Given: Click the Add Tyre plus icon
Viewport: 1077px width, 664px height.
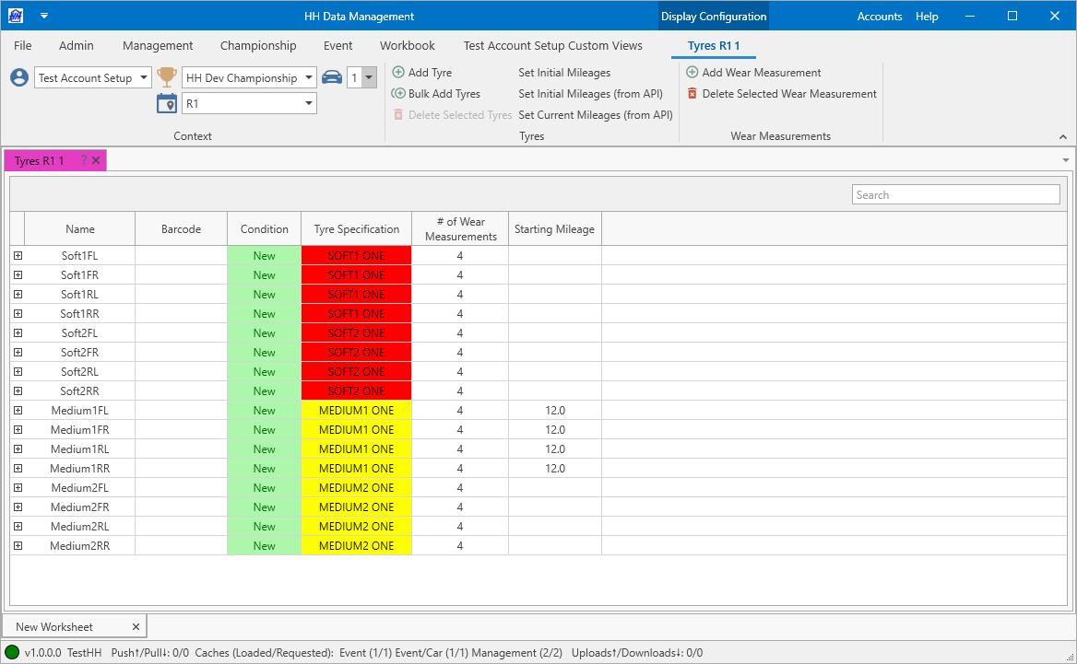Looking at the screenshot, I should coord(398,73).
